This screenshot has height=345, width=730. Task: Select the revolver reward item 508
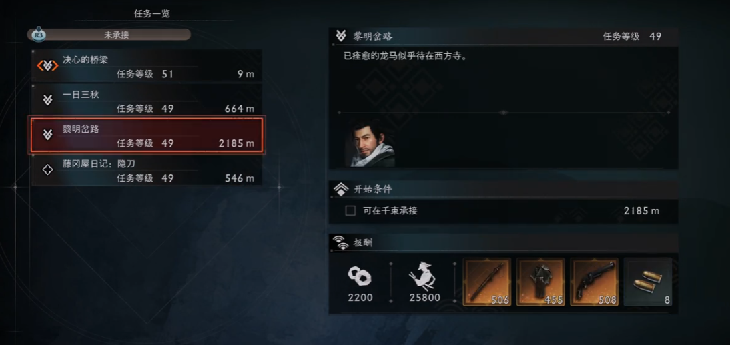coord(594,282)
